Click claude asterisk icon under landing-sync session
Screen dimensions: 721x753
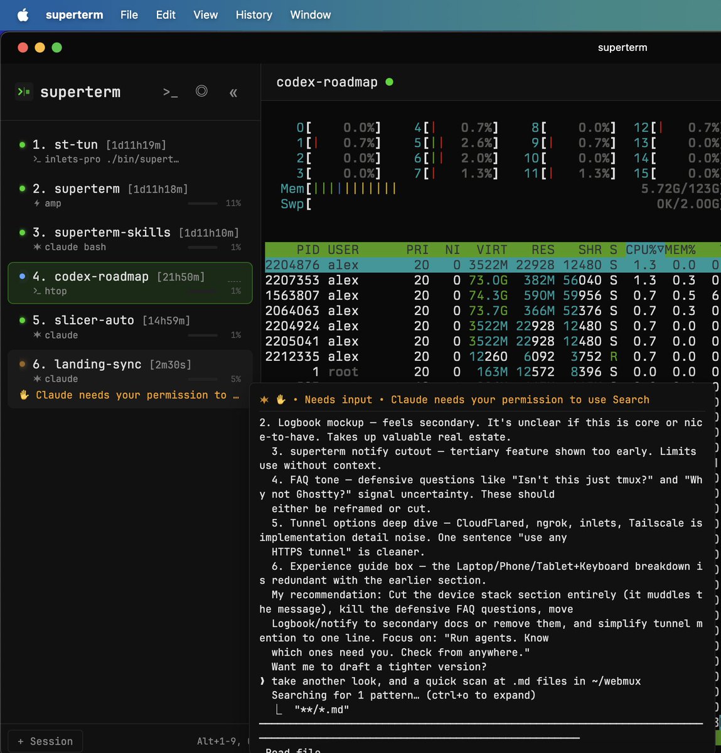(x=37, y=379)
